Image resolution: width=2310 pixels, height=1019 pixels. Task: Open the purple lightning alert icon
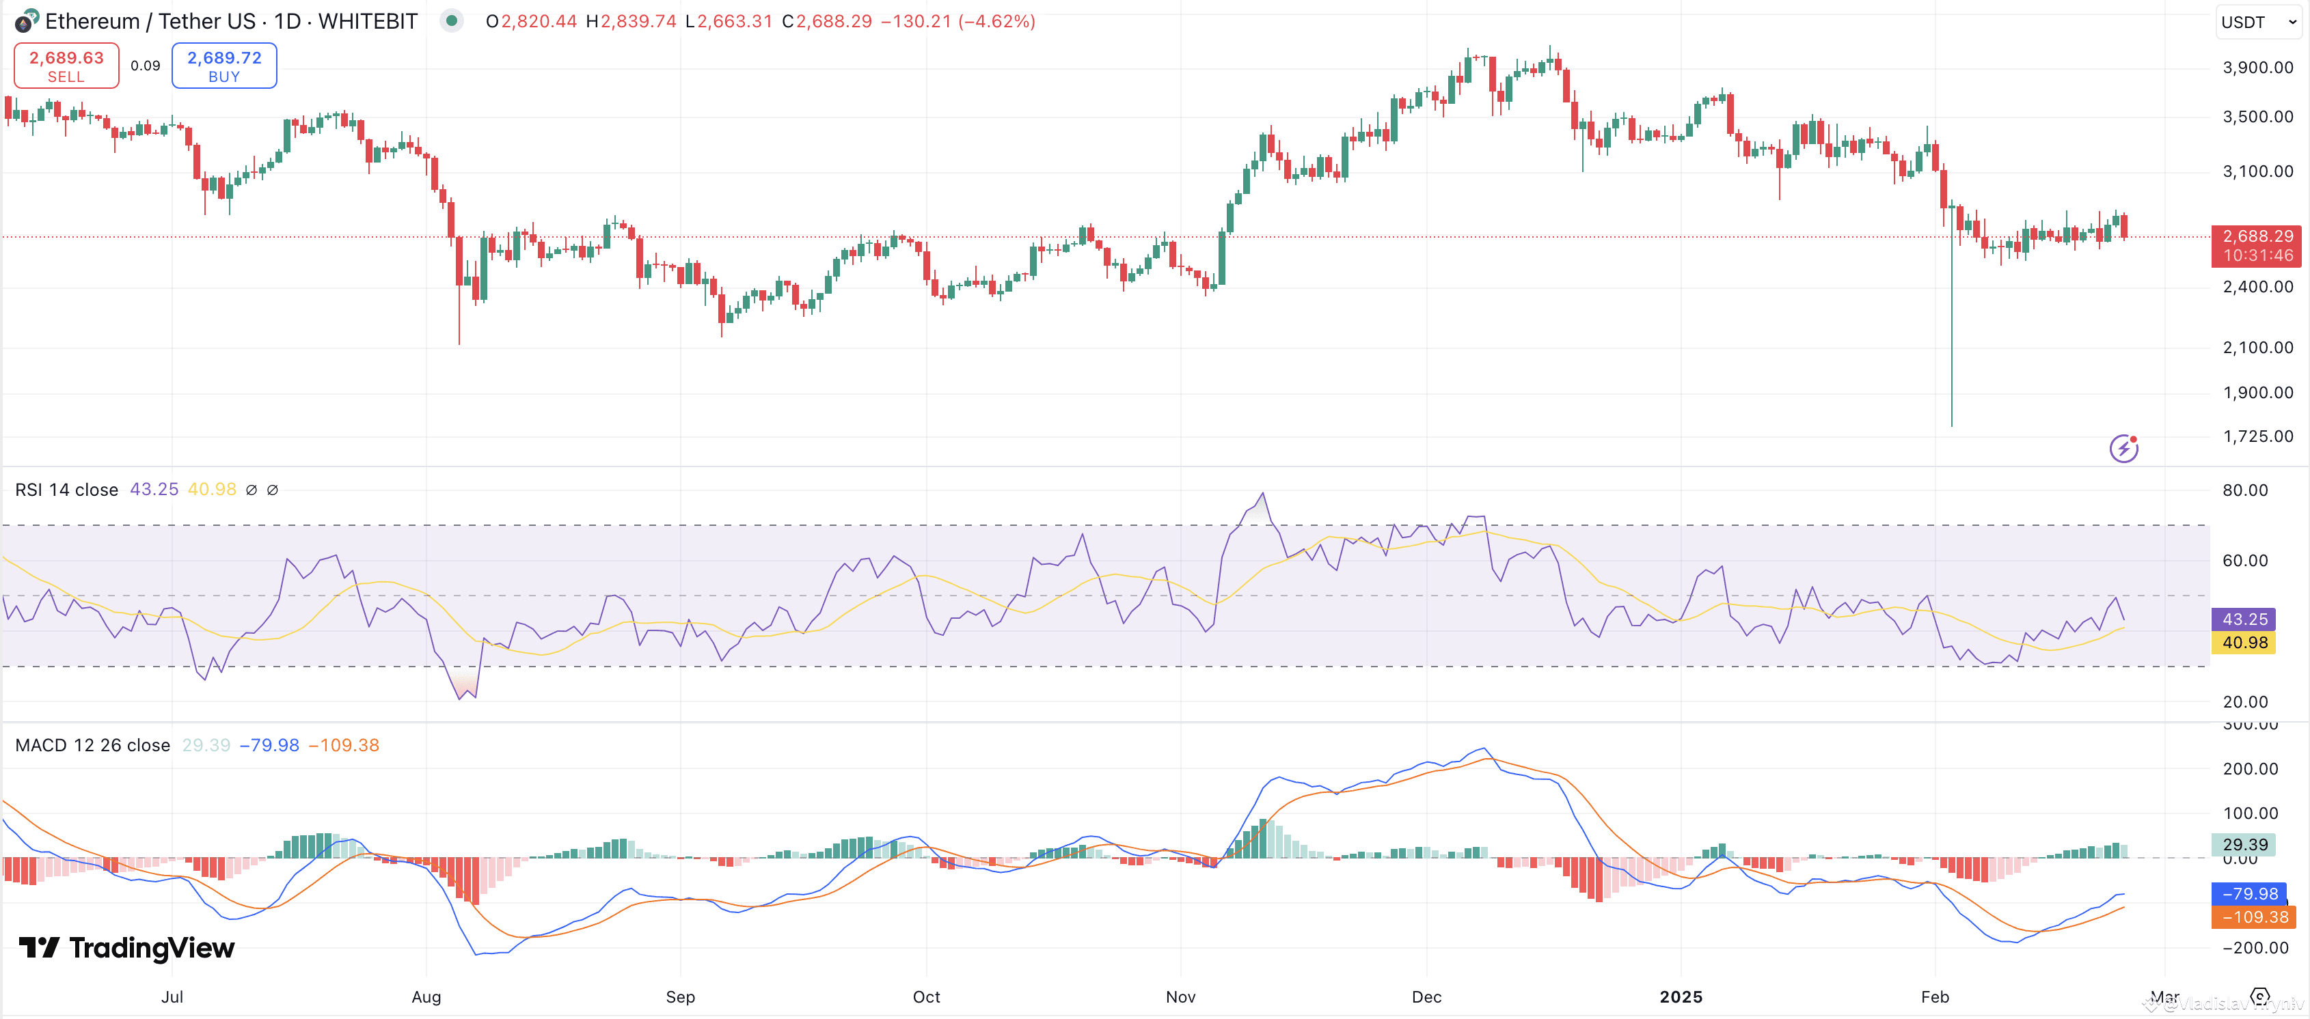coord(2123,447)
